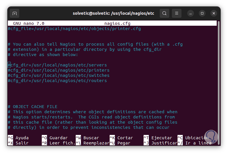Click the nagios.cfg filename in title bar
Viewport: 228px width, 154px height.
tap(117, 23)
